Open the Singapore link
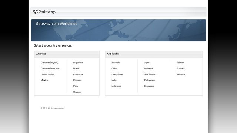The image size is (237, 133). pos(149,86)
